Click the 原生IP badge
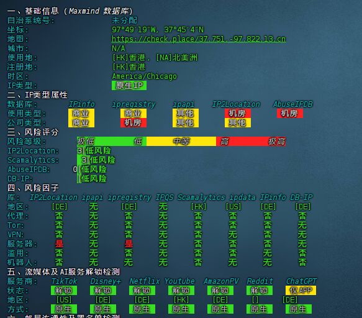This screenshot has height=318, width=362. pos(129,86)
